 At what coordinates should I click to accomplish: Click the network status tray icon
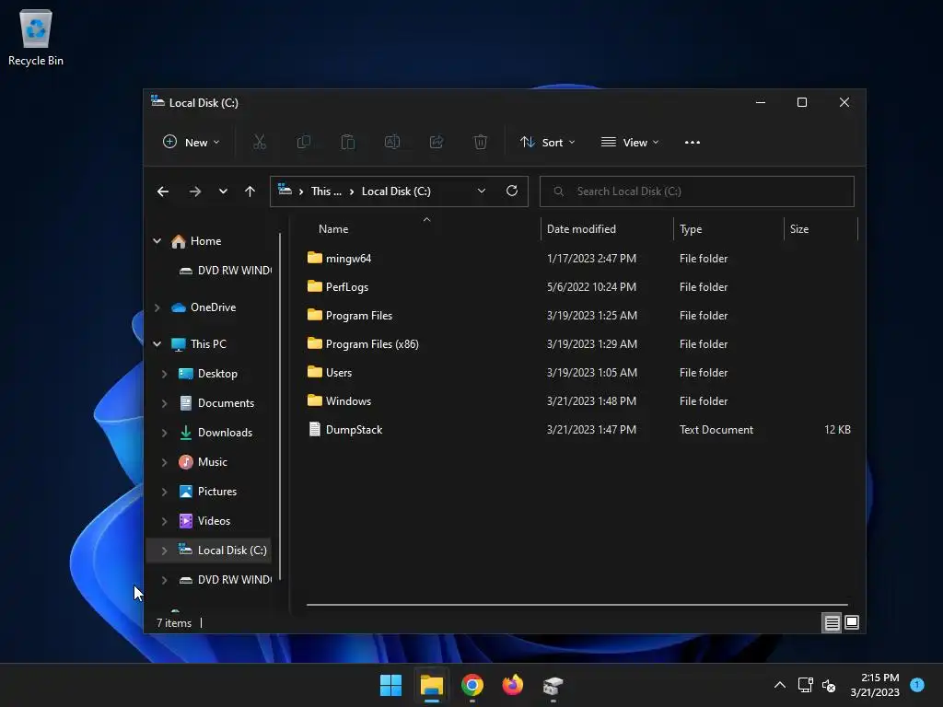(805, 685)
